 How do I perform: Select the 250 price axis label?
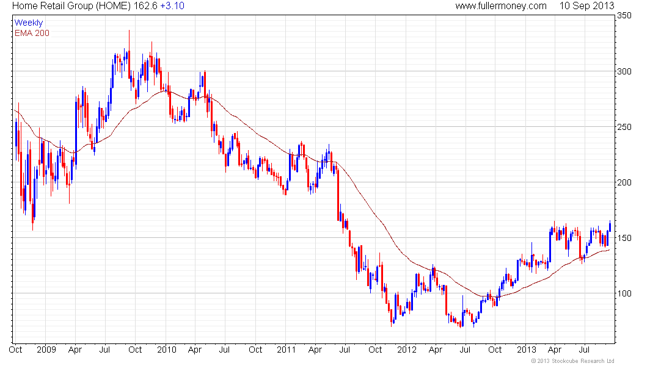pos(624,127)
